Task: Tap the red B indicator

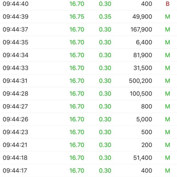Action: click(x=168, y=4)
